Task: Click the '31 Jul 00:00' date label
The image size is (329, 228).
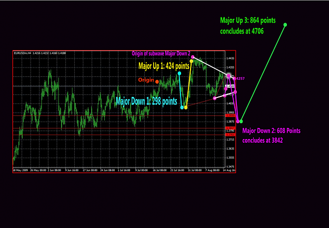Action: tap(195, 170)
